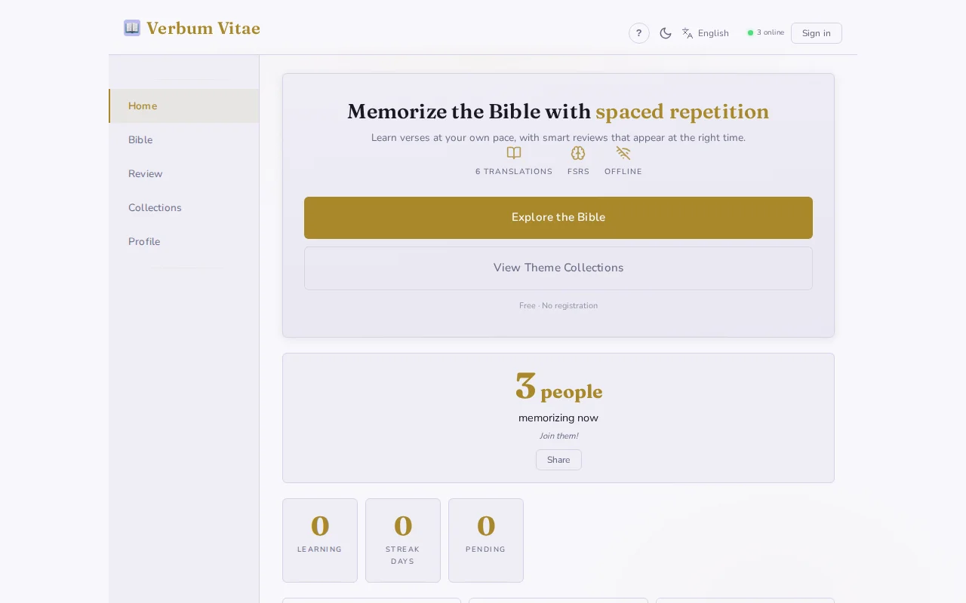The width and height of the screenshot is (966, 603).
Task: Click View Theme Collections button
Action: 558,268
